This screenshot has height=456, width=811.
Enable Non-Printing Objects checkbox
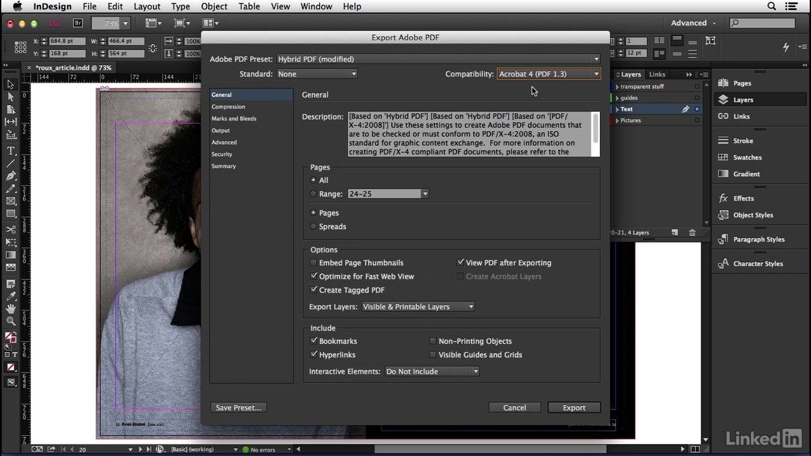(433, 341)
